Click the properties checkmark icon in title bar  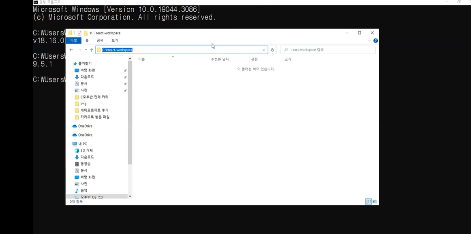79,33
